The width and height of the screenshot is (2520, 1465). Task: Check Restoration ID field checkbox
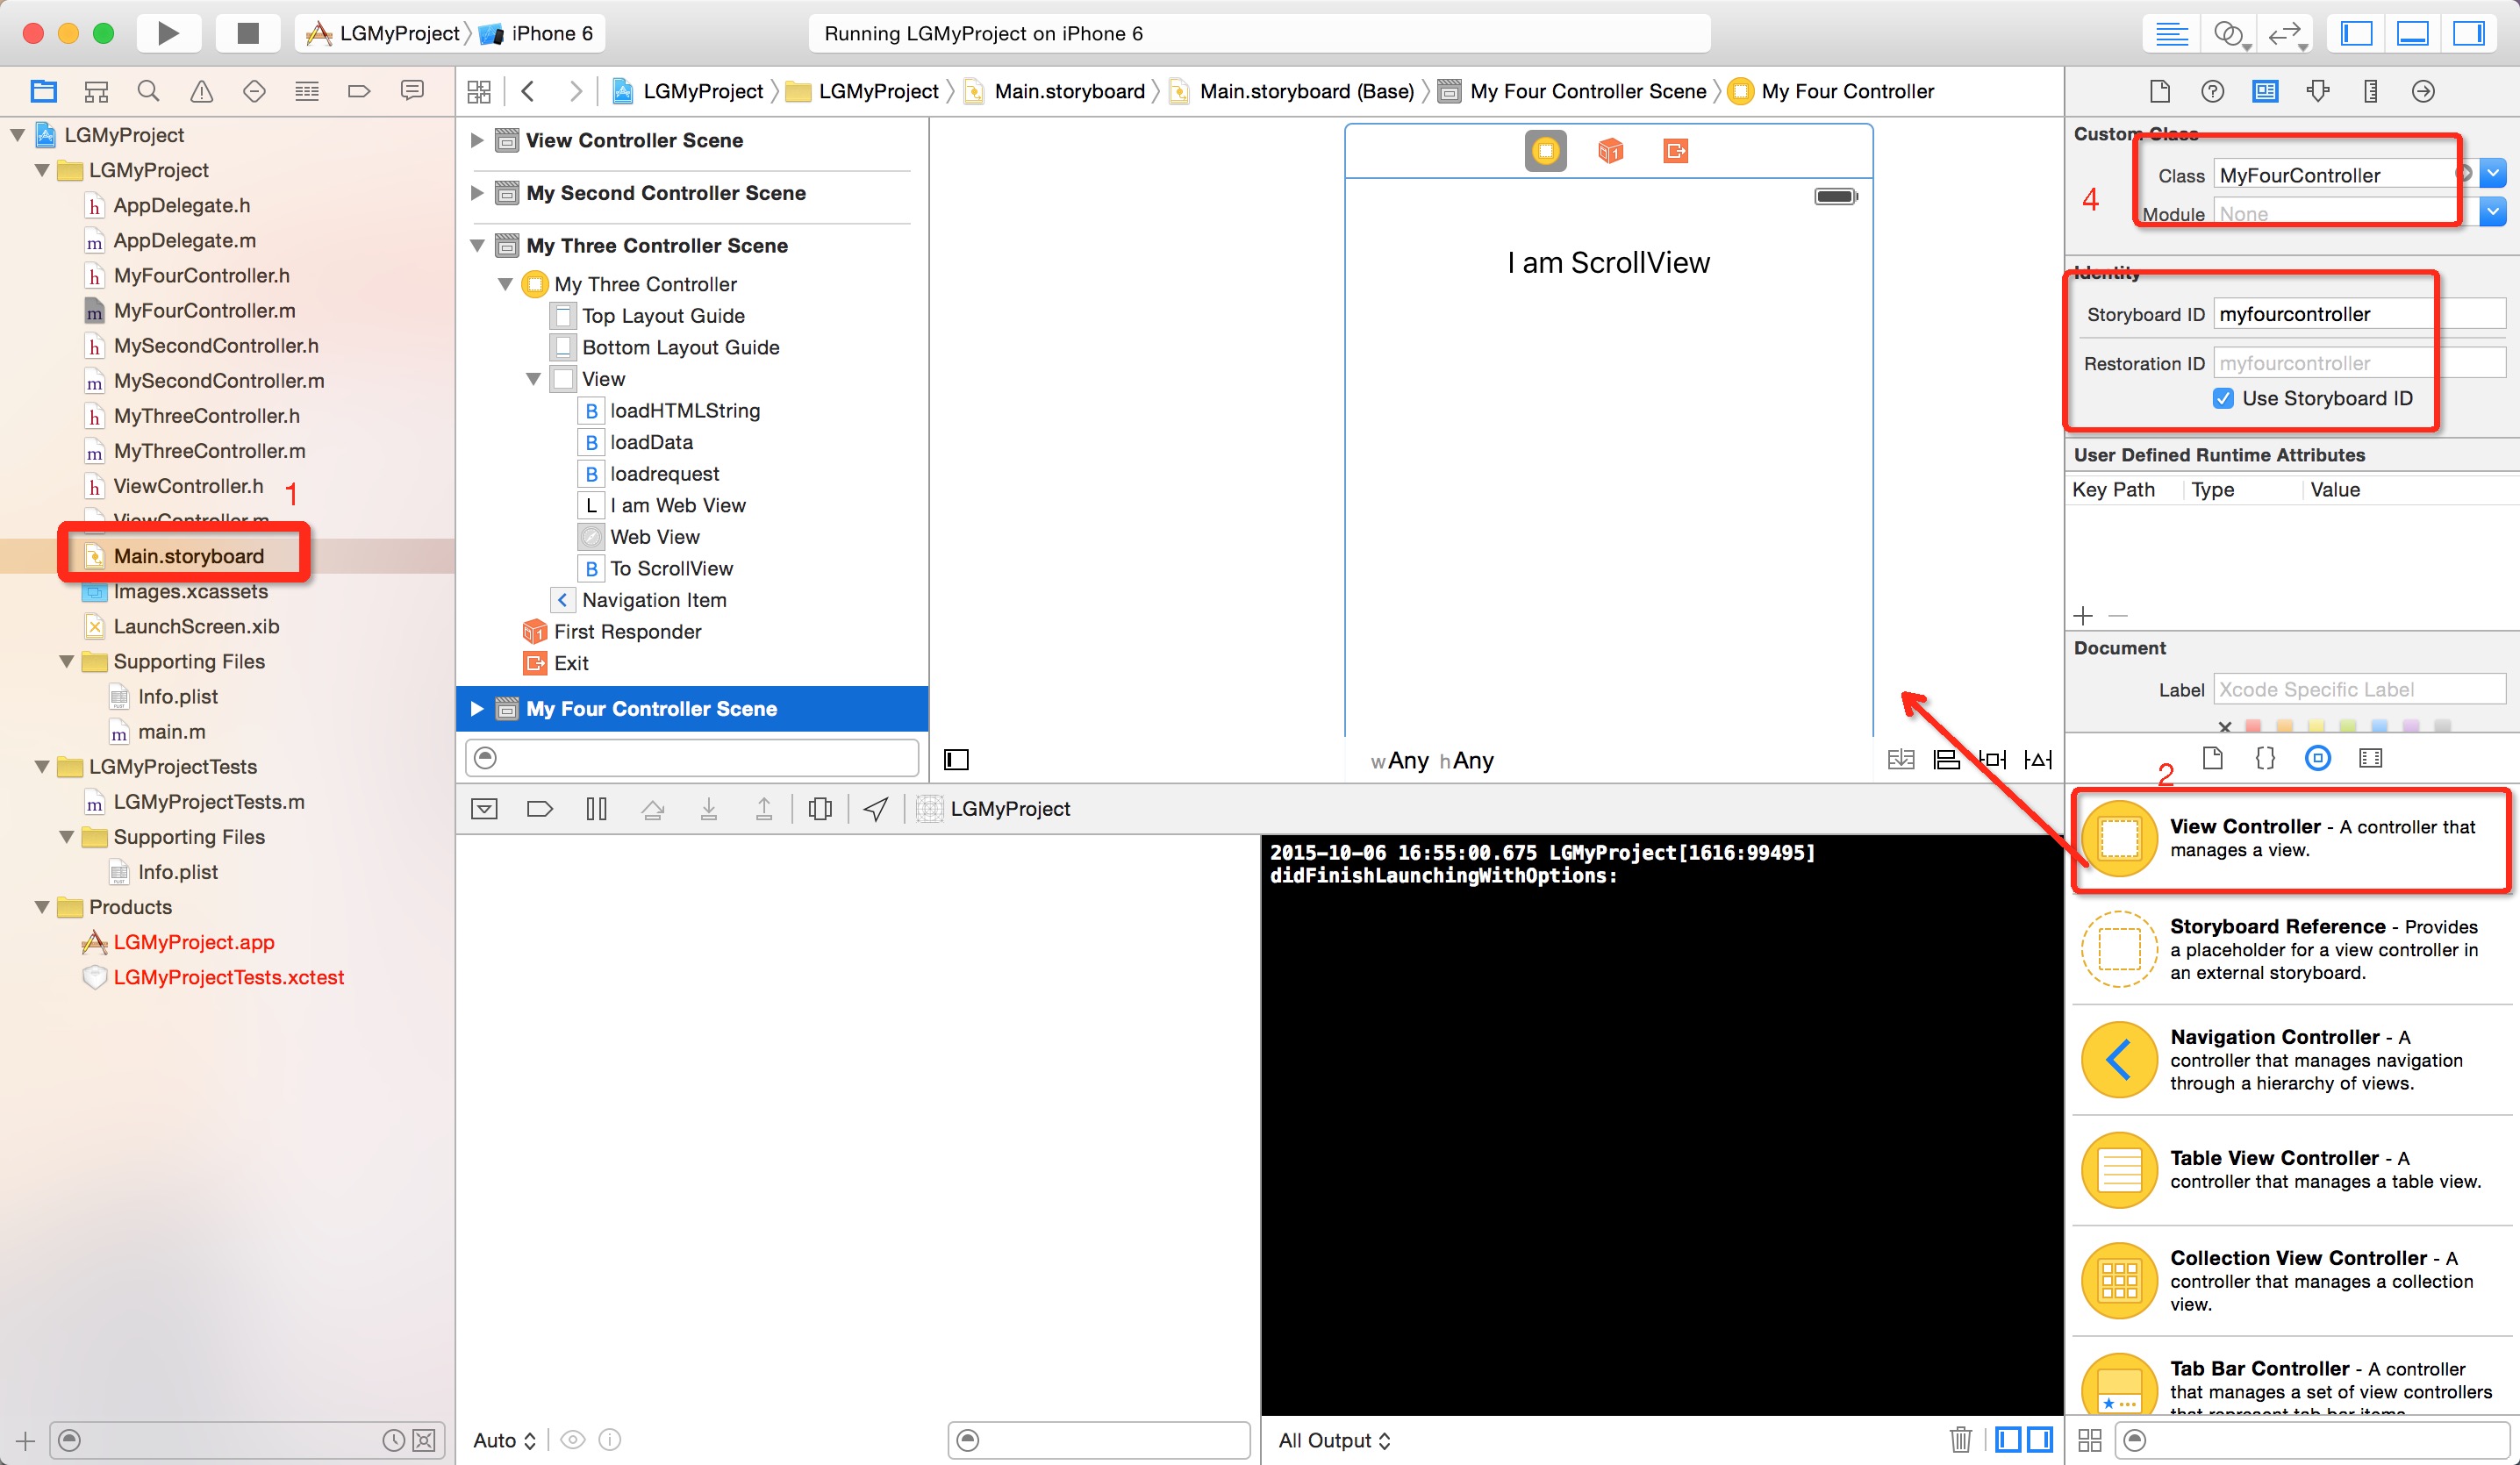(x=2225, y=397)
